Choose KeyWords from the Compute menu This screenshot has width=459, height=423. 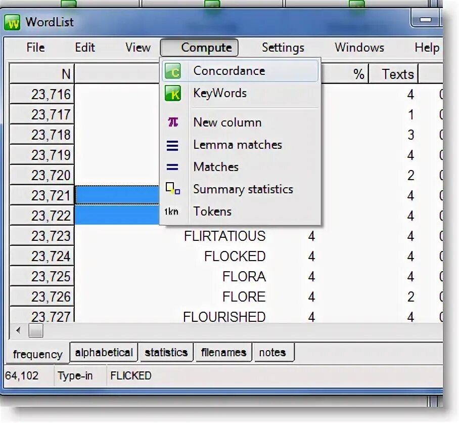pyautogui.click(x=240, y=94)
